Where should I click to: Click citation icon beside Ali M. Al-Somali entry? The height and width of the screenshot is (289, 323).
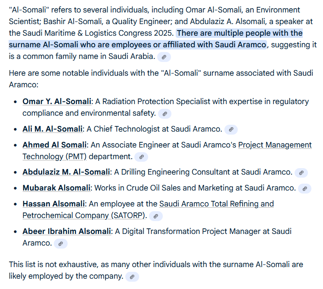click(231, 129)
